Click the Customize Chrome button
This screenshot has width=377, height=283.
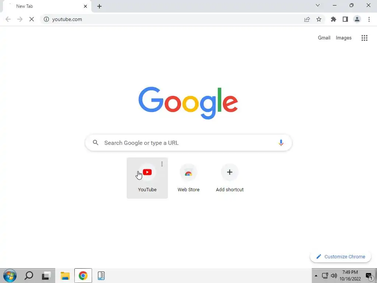click(341, 256)
